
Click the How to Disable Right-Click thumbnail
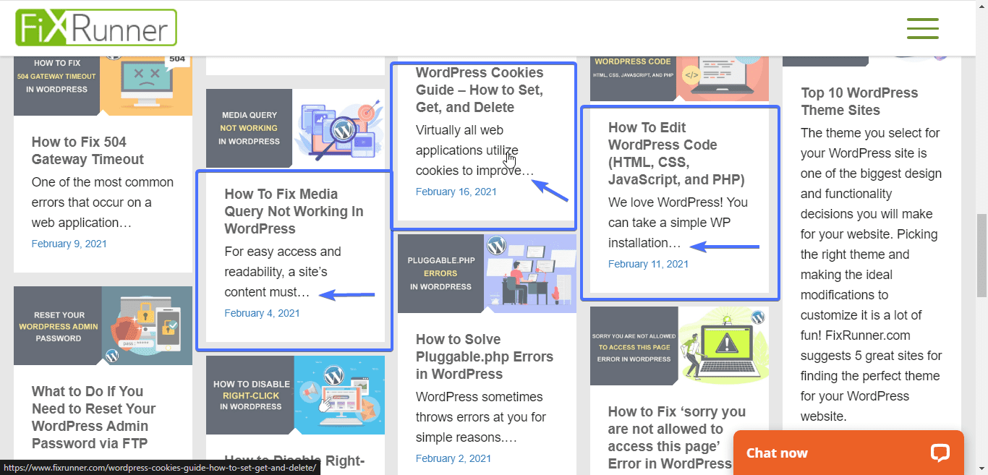coord(295,395)
